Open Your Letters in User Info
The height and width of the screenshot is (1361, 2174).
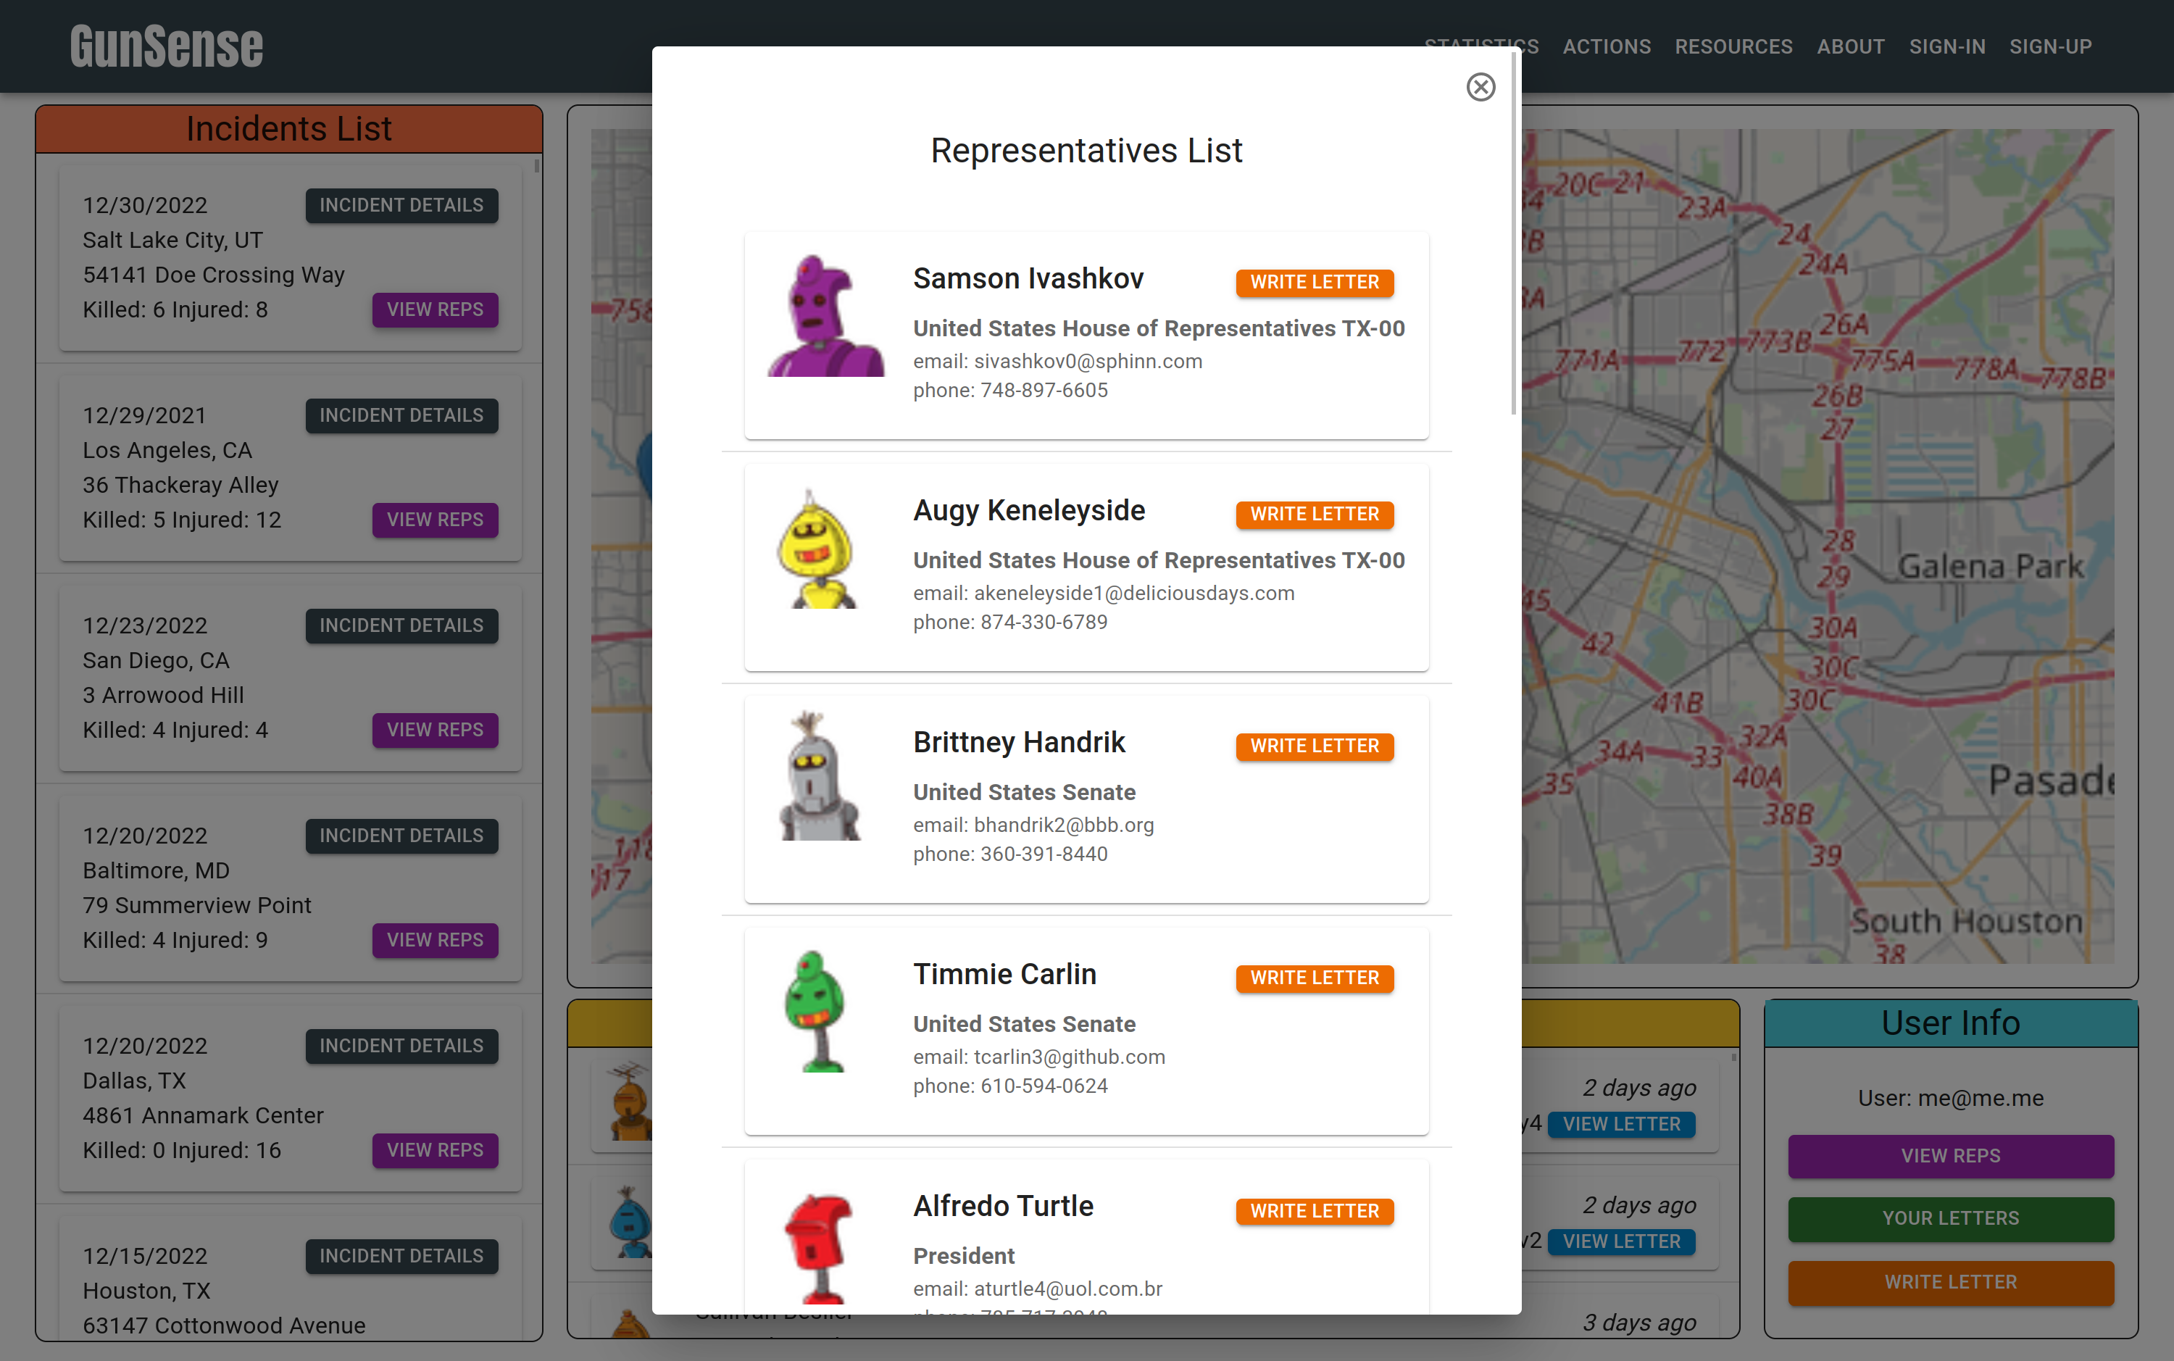coord(1950,1219)
